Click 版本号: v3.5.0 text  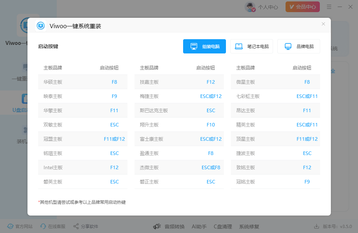click(337, 226)
